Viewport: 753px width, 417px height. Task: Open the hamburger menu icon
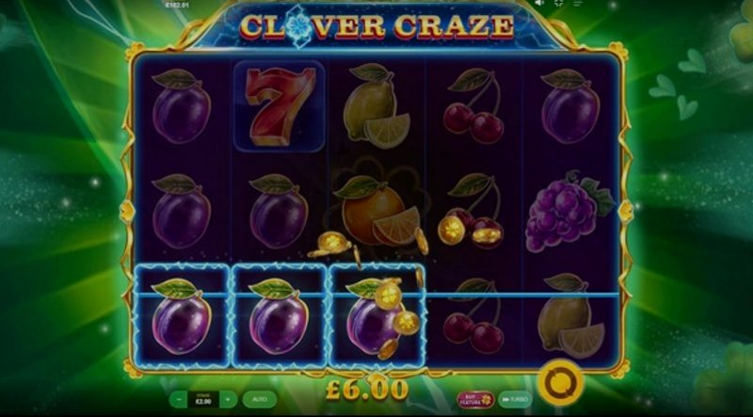[x=577, y=3]
